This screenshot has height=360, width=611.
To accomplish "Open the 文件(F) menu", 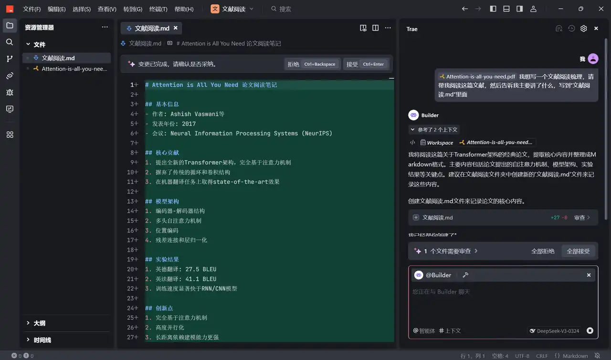I will (32, 9).
